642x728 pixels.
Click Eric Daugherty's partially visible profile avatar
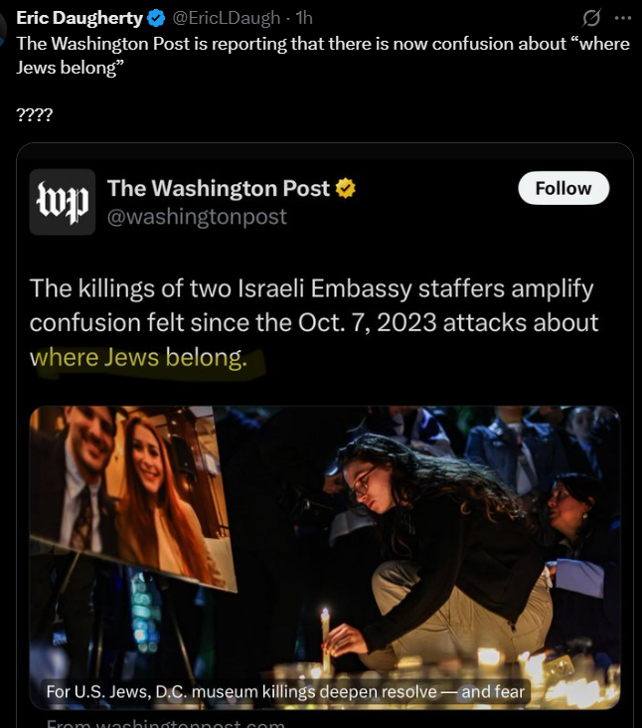[x=3, y=29]
